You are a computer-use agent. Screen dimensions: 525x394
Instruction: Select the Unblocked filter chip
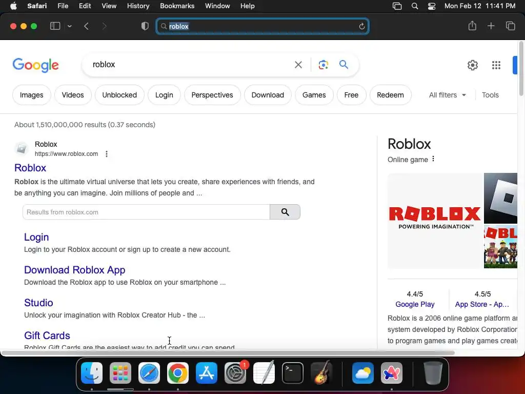click(x=119, y=95)
